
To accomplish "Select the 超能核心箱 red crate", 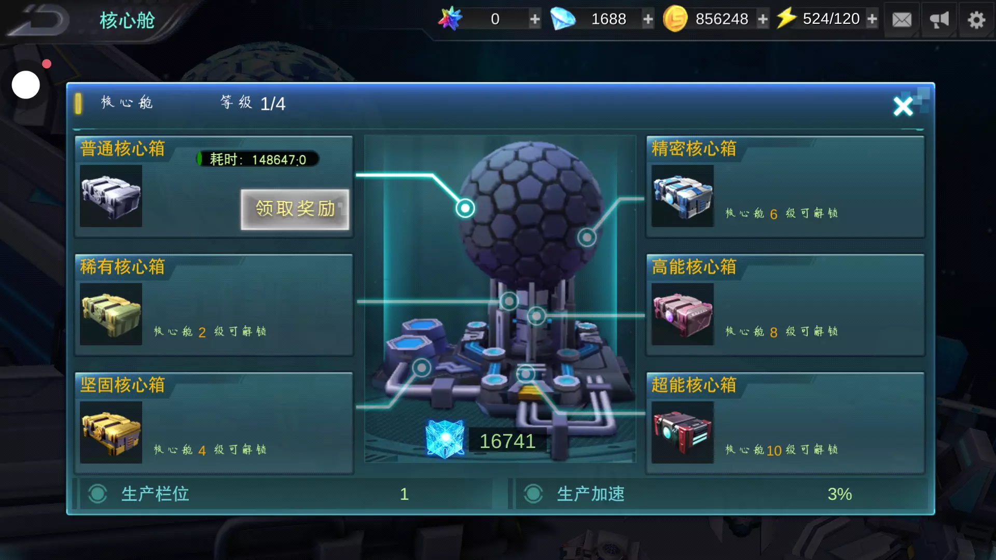I will [x=683, y=432].
